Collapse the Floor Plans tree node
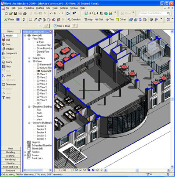 pos(29,39)
